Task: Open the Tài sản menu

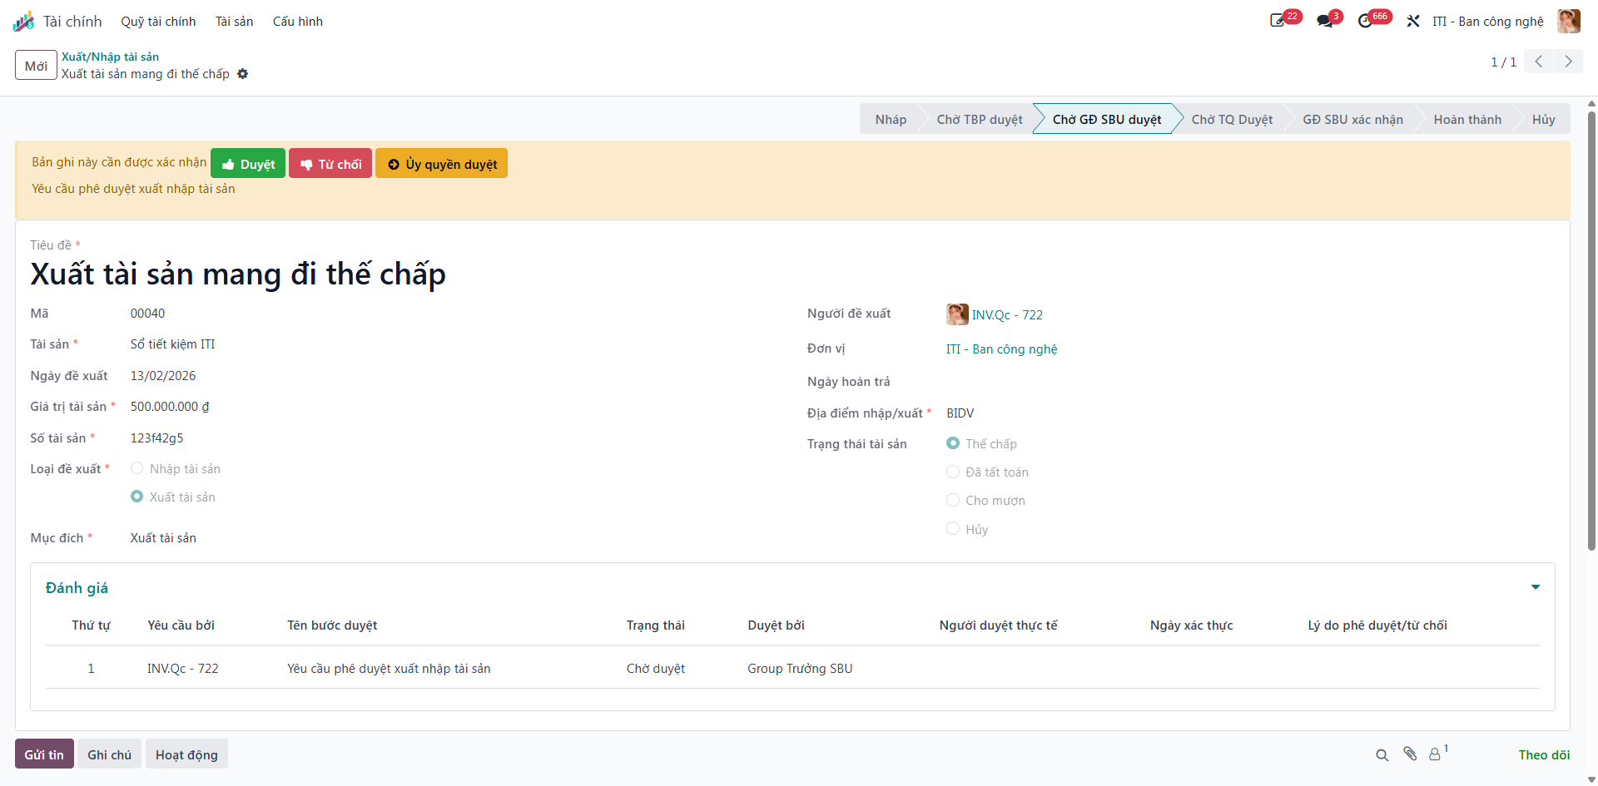Action: (234, 22)
